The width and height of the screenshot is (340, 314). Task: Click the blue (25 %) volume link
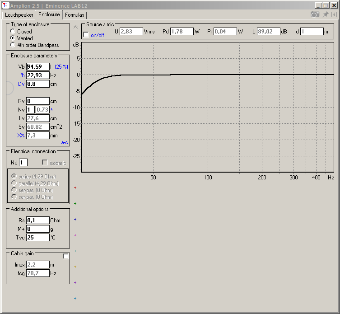[x=61, y=66]
